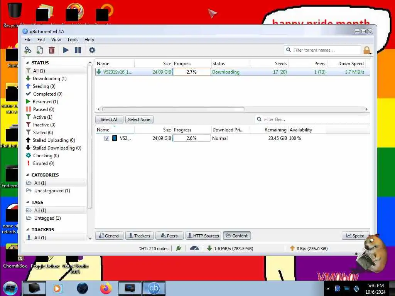This screenshot has width=395, height=296.
Task: Open Options via the gear icon
Action: pos(92,50)
